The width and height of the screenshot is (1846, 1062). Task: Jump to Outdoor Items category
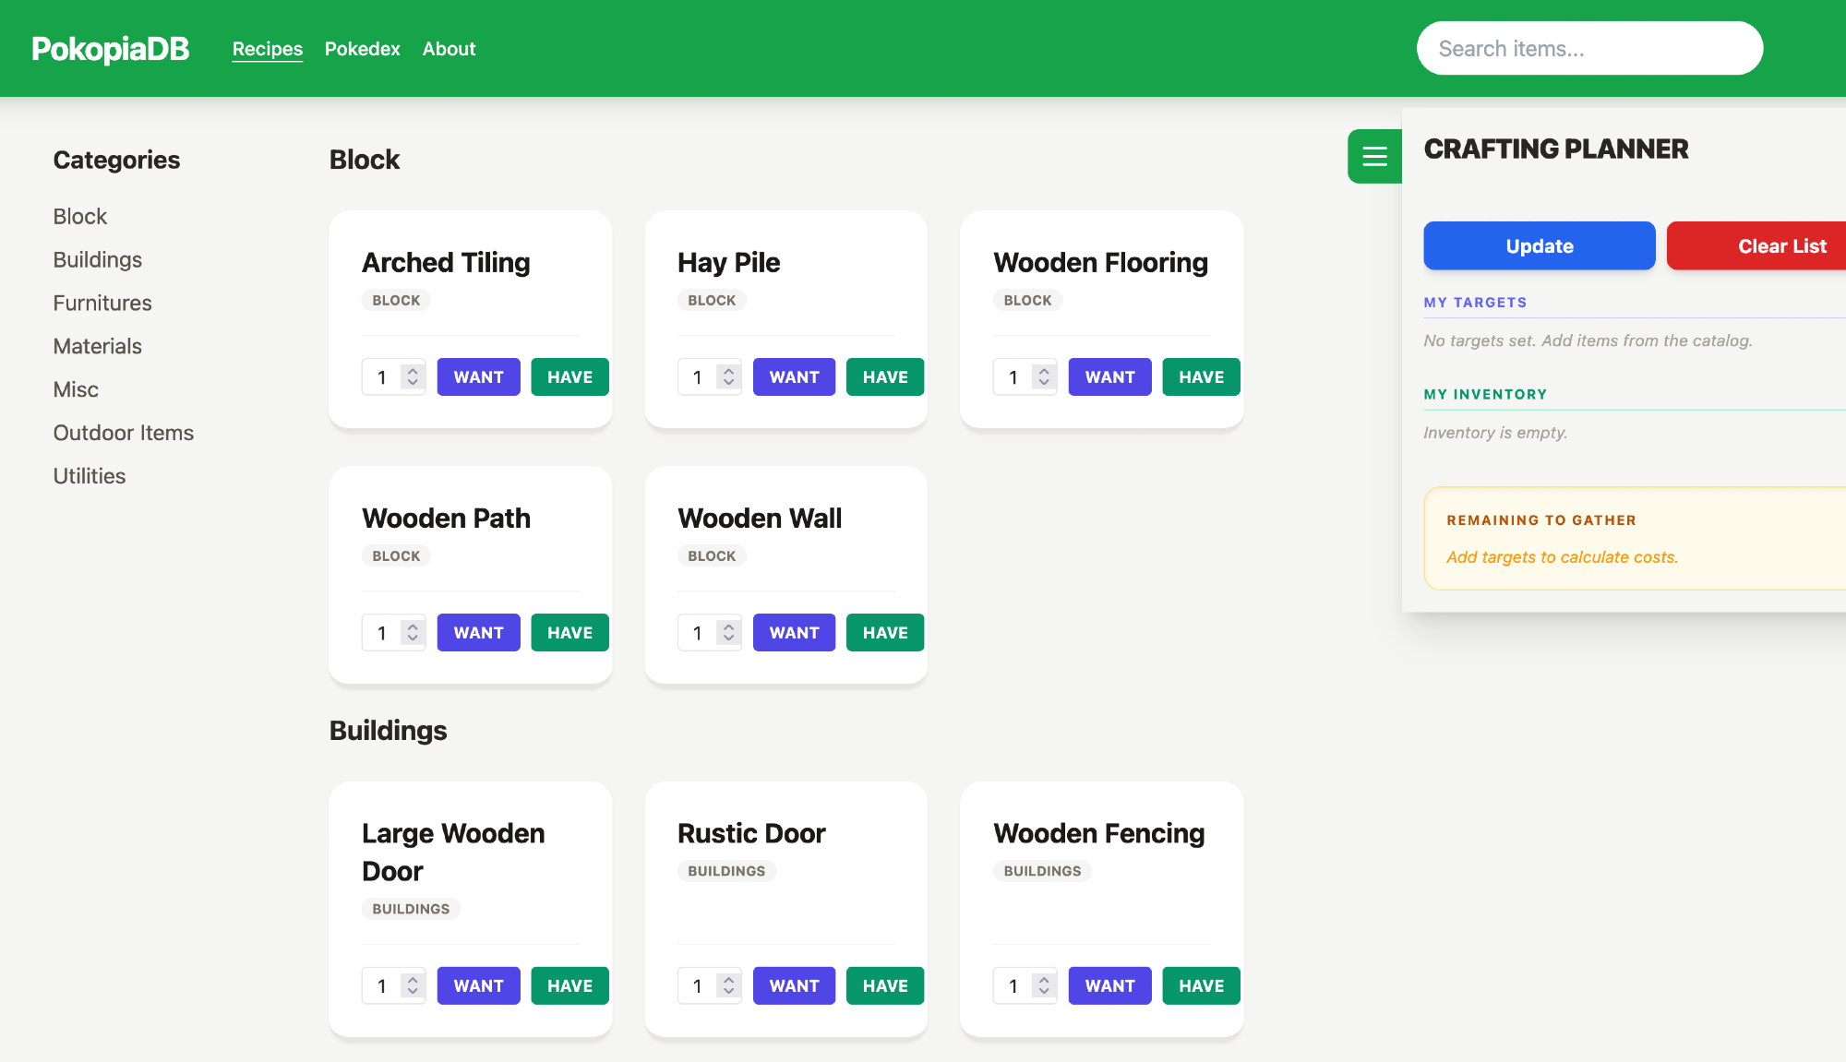(x=124, y=433)
